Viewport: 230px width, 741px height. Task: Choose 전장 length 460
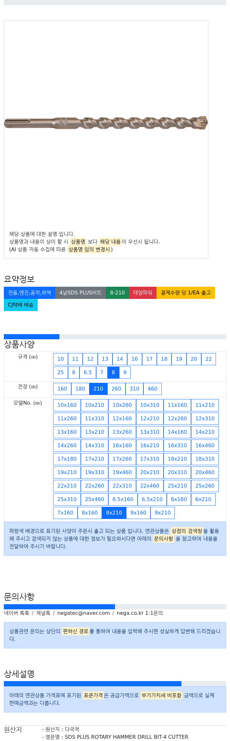pos(152,389)
